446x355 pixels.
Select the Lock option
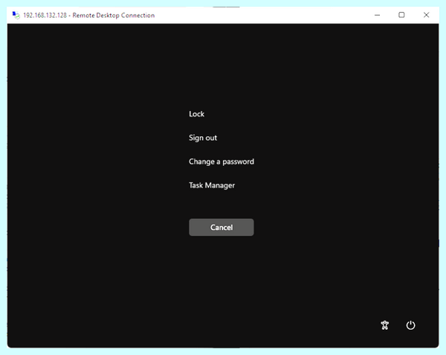coord(196,114)
